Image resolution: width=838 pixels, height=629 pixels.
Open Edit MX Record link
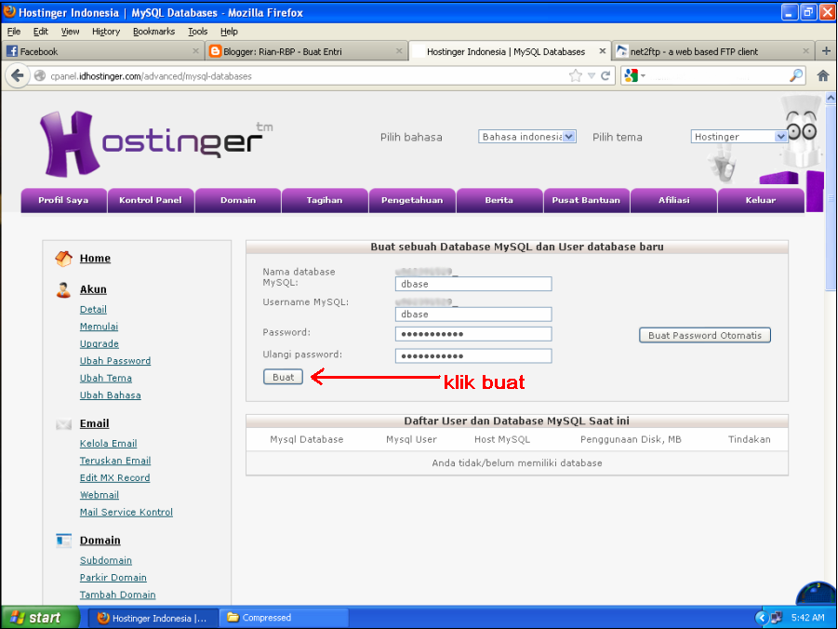pos(115,477)
